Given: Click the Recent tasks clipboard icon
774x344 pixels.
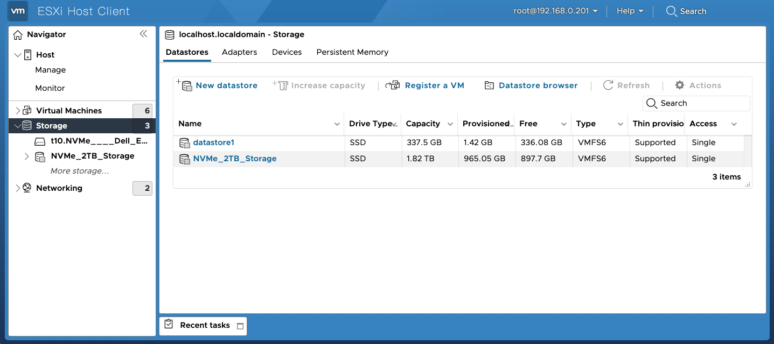Looking at the screenshot, I should (169, 325).
